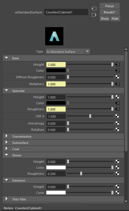Map the Anisotropy checker button
This screenshot has width=129, height=211.
tap(117, 123)
